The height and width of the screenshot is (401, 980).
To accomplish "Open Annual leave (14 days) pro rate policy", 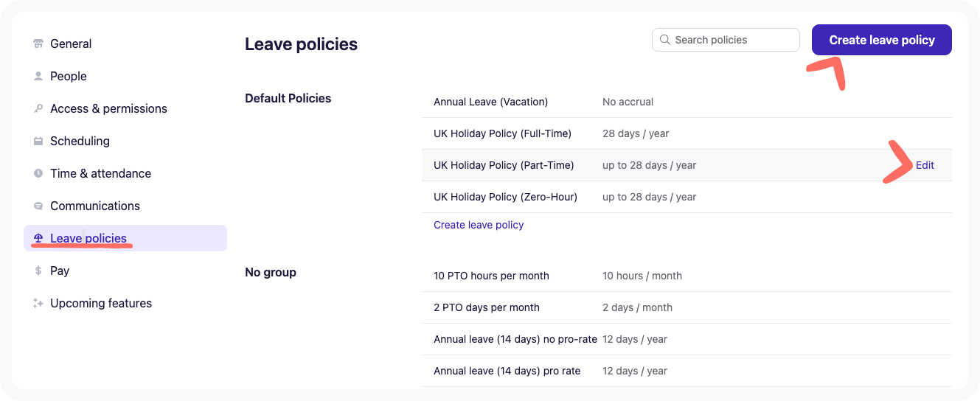I will coord(507,371).
